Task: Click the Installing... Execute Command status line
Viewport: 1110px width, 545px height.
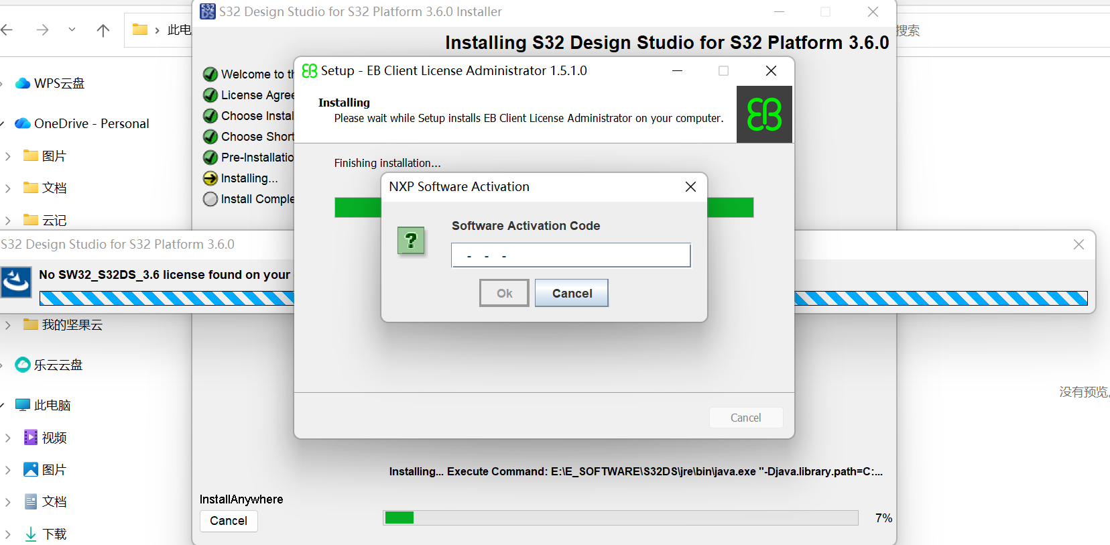Action: coord(635,471)
